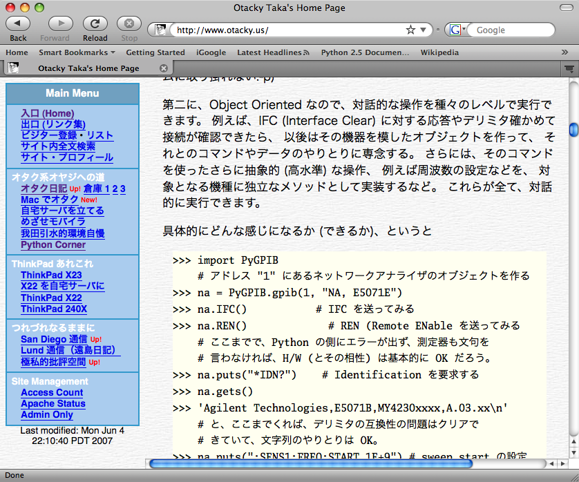This screenshot has width=579, height=482.
Task: Open the オタク日記 link
Action: pos(44,189)
